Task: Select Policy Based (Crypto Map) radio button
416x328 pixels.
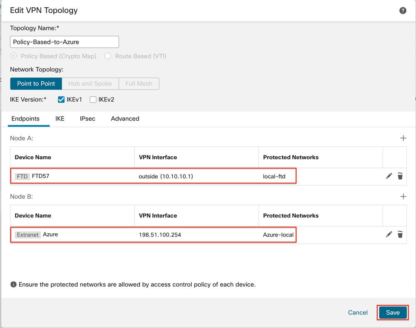Action: (x=13, y=56)
